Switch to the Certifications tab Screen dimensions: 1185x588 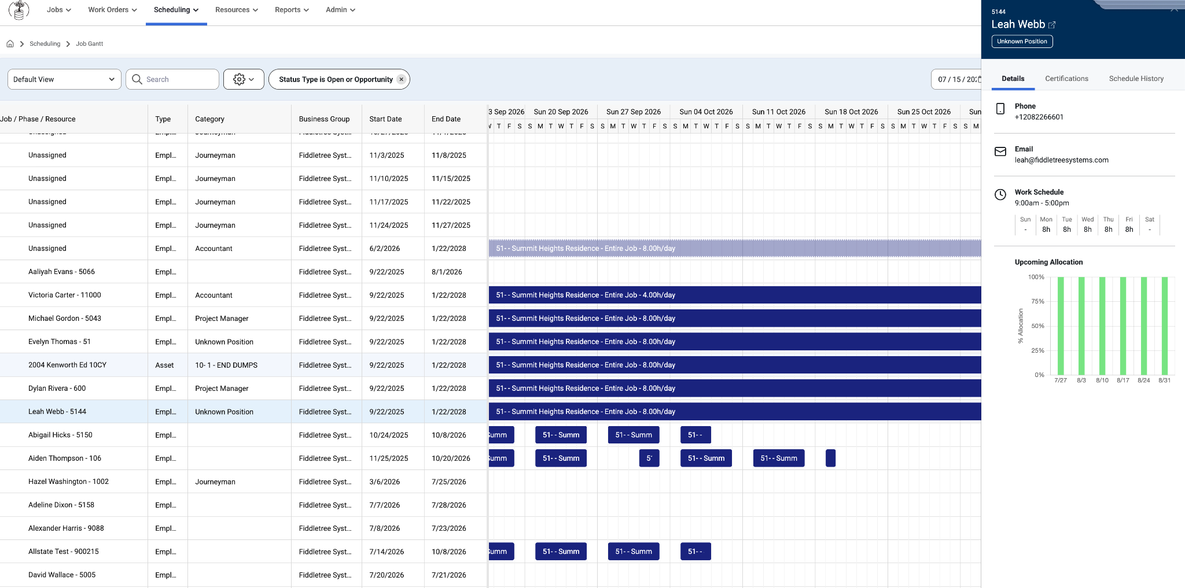click(x=1066, y=79)
